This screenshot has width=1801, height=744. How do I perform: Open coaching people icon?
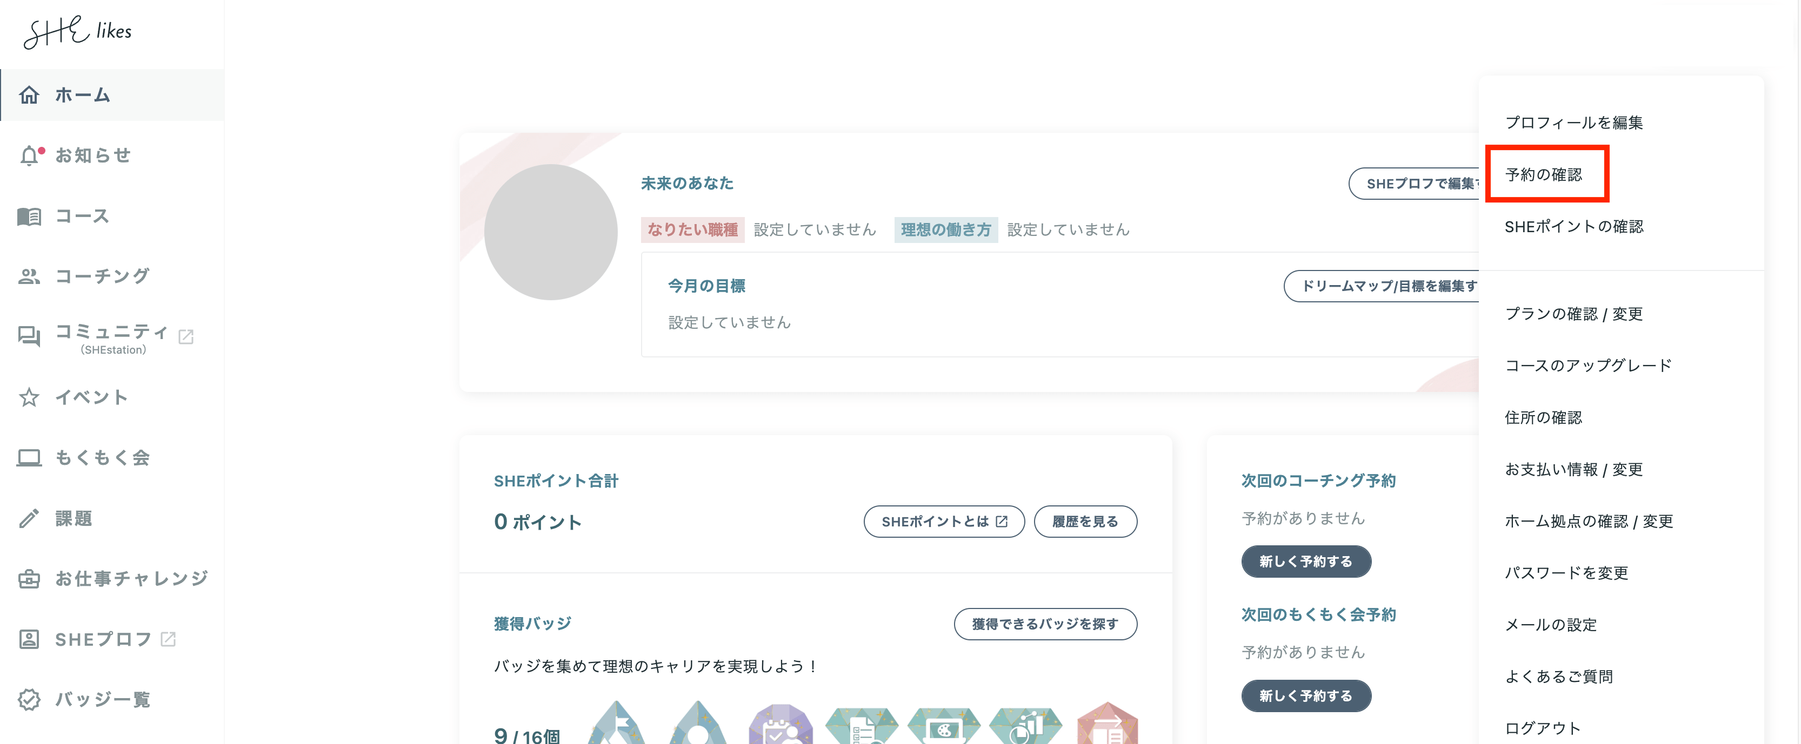click(29, 276)
